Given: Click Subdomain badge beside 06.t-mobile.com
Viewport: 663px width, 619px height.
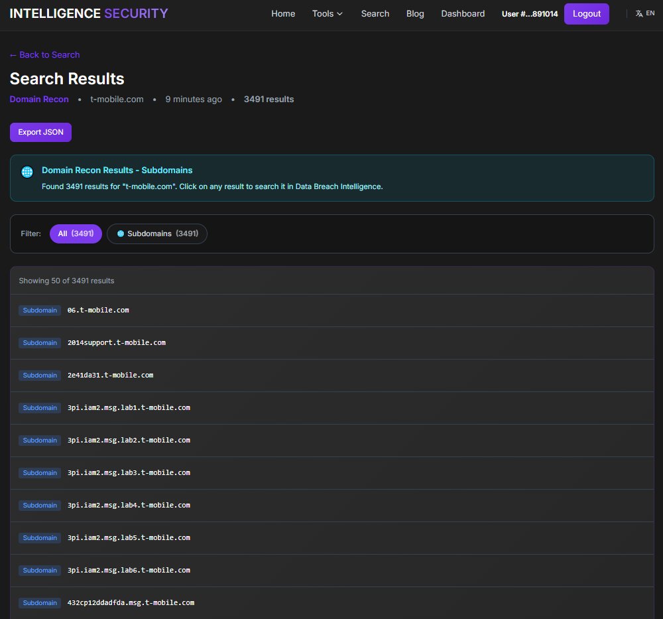Looking at the screenshot, I should pos(40,310).
